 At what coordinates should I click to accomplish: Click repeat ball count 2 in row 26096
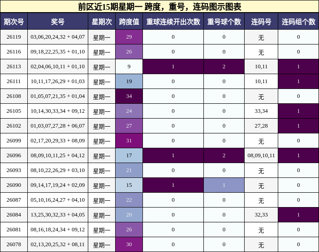click(x=224, y=155)
